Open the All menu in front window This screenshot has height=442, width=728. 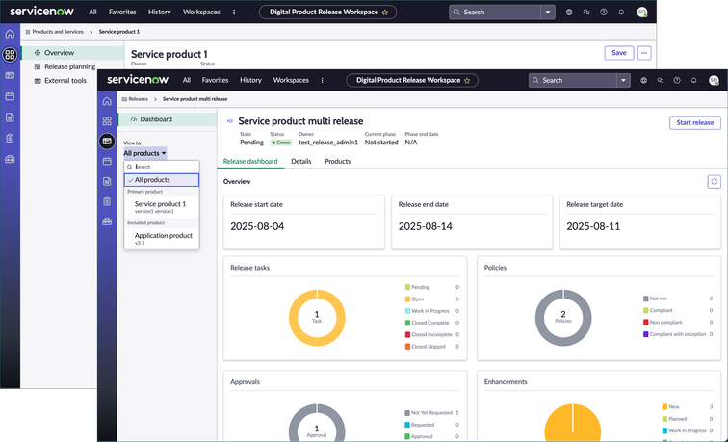[x=187, y=80]
